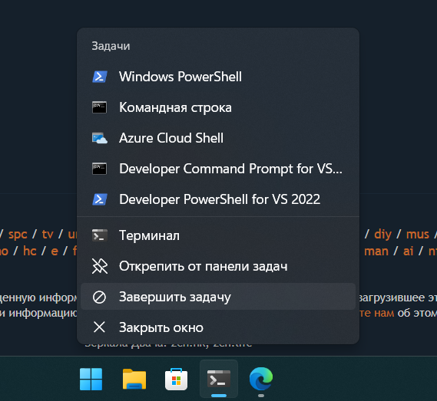437x401 pixels.
Task: Choose Завершить задачу option
Action: (x=218, y=297)
